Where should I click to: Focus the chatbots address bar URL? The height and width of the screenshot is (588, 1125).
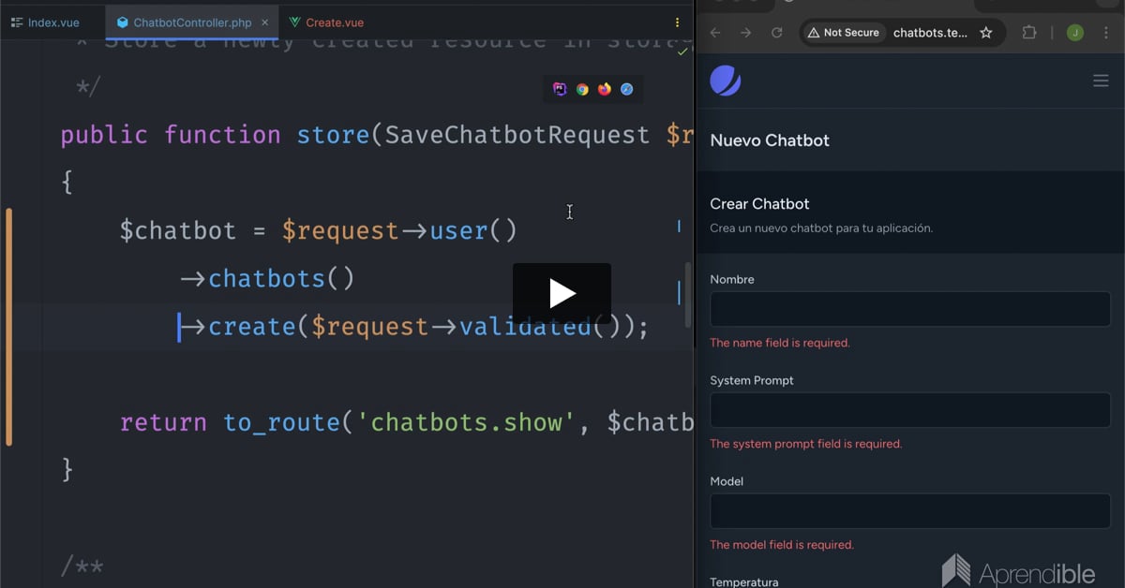point(930,33)
